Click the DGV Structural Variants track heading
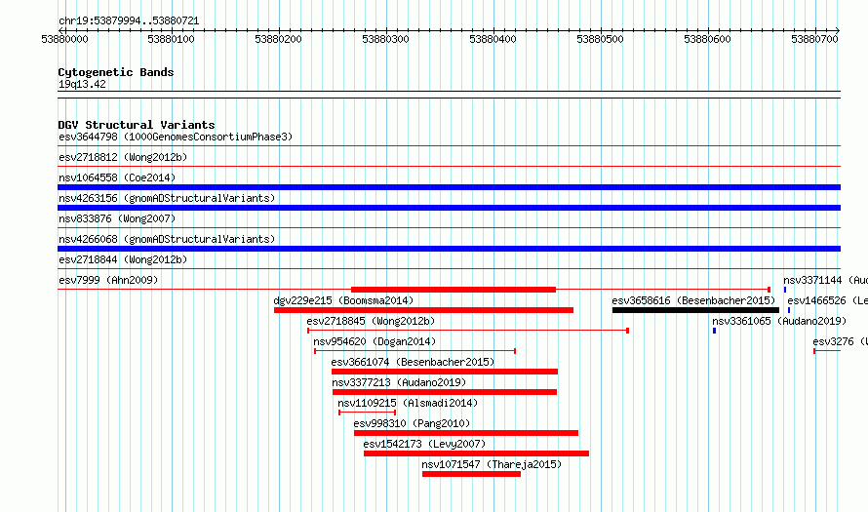The image size is (868, 512). [137, 125]
